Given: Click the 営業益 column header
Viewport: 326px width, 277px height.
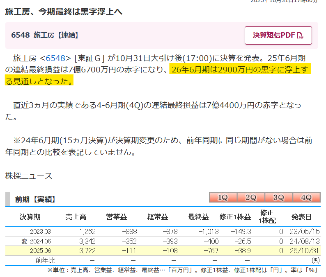Looking at the screenshot, I should coord(116,217).
